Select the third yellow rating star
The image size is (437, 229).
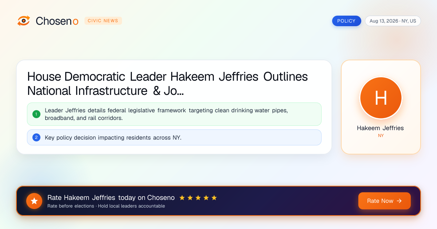click(198, 198)
